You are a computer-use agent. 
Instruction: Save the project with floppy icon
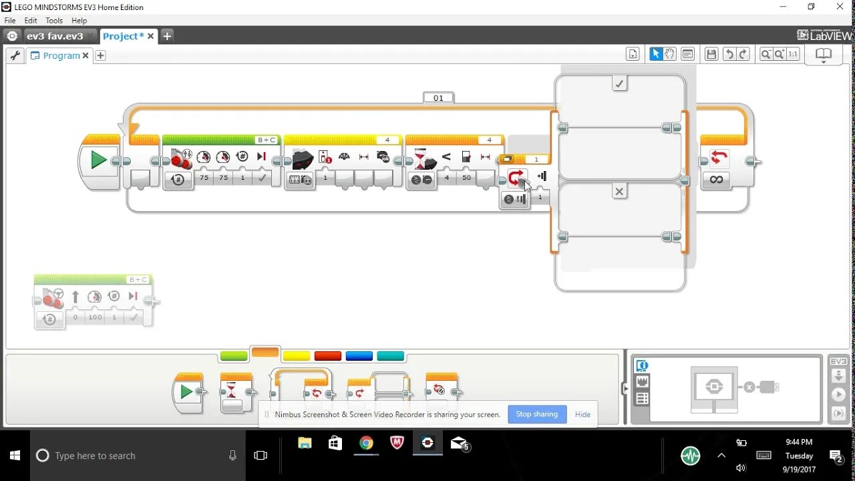(x=711, y=55)
